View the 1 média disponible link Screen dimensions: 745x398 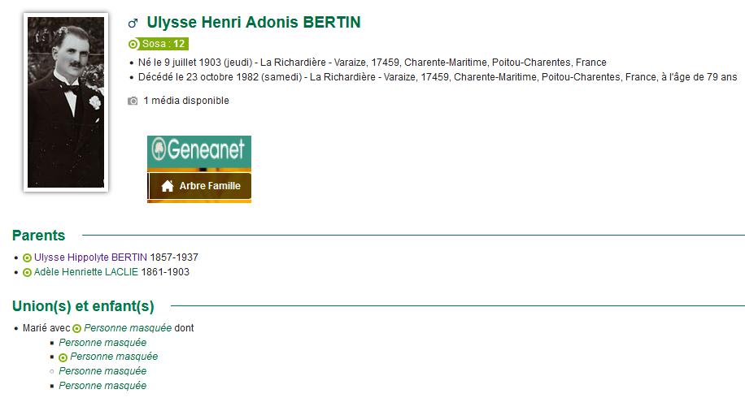tap(186, 101)
